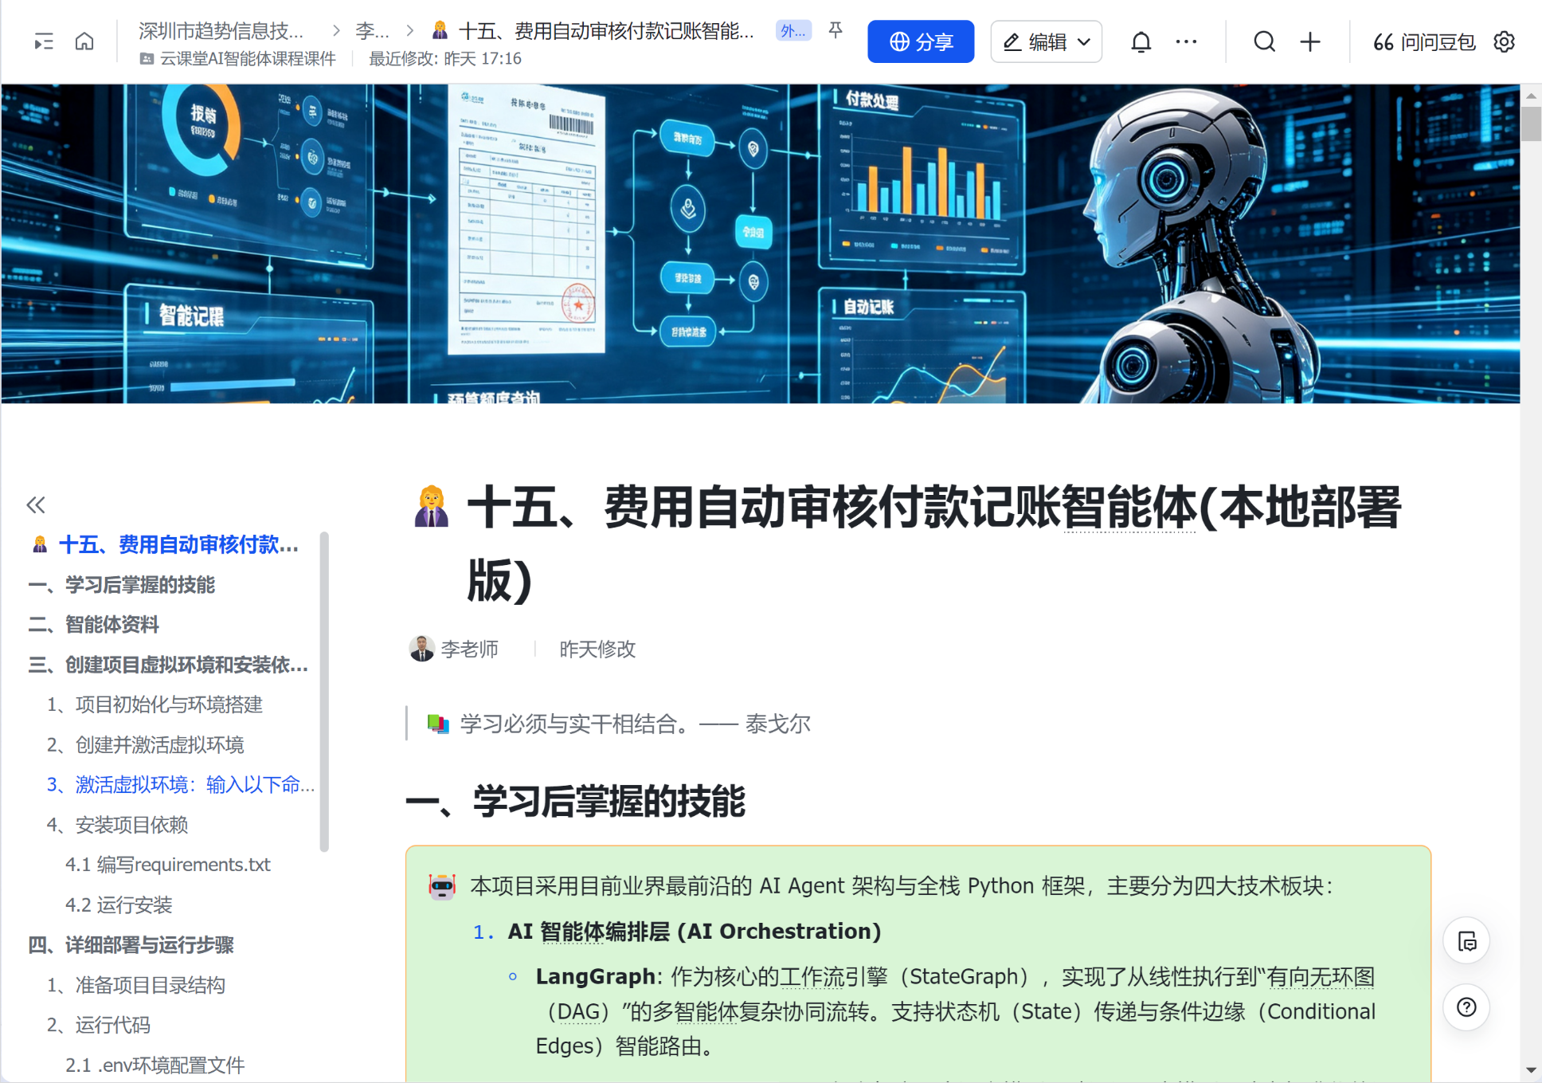Open breadcrumb 李... folder
The image size is (1542, 1083).
(x=372, y=31)
